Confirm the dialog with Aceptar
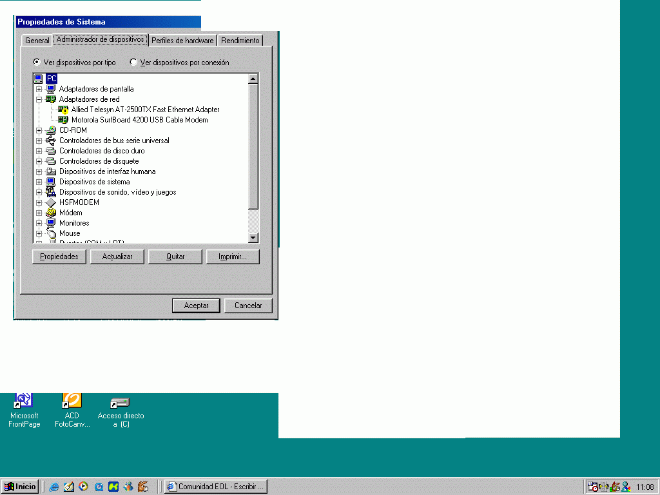The height and width of the screenshot is (495, 660). tap(196, 306)
